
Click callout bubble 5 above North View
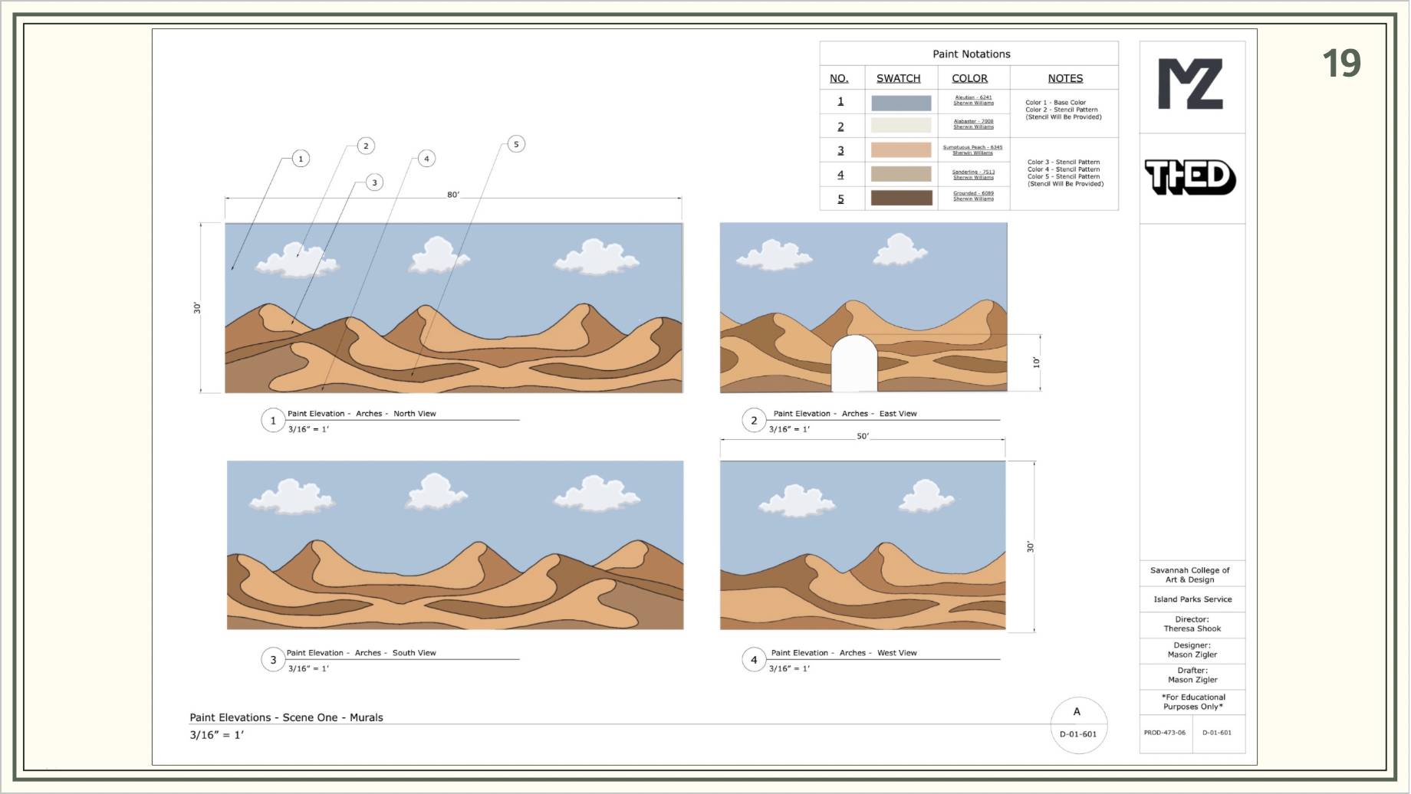(516, 144)
